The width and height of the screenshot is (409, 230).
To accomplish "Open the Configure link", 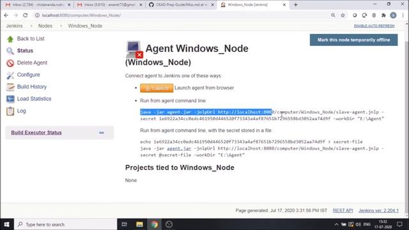I will 28,75.
